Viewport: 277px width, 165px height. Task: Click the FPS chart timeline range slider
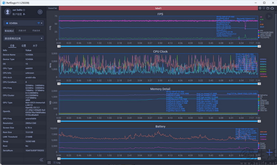pyautogui.click(x=158, y=46)
